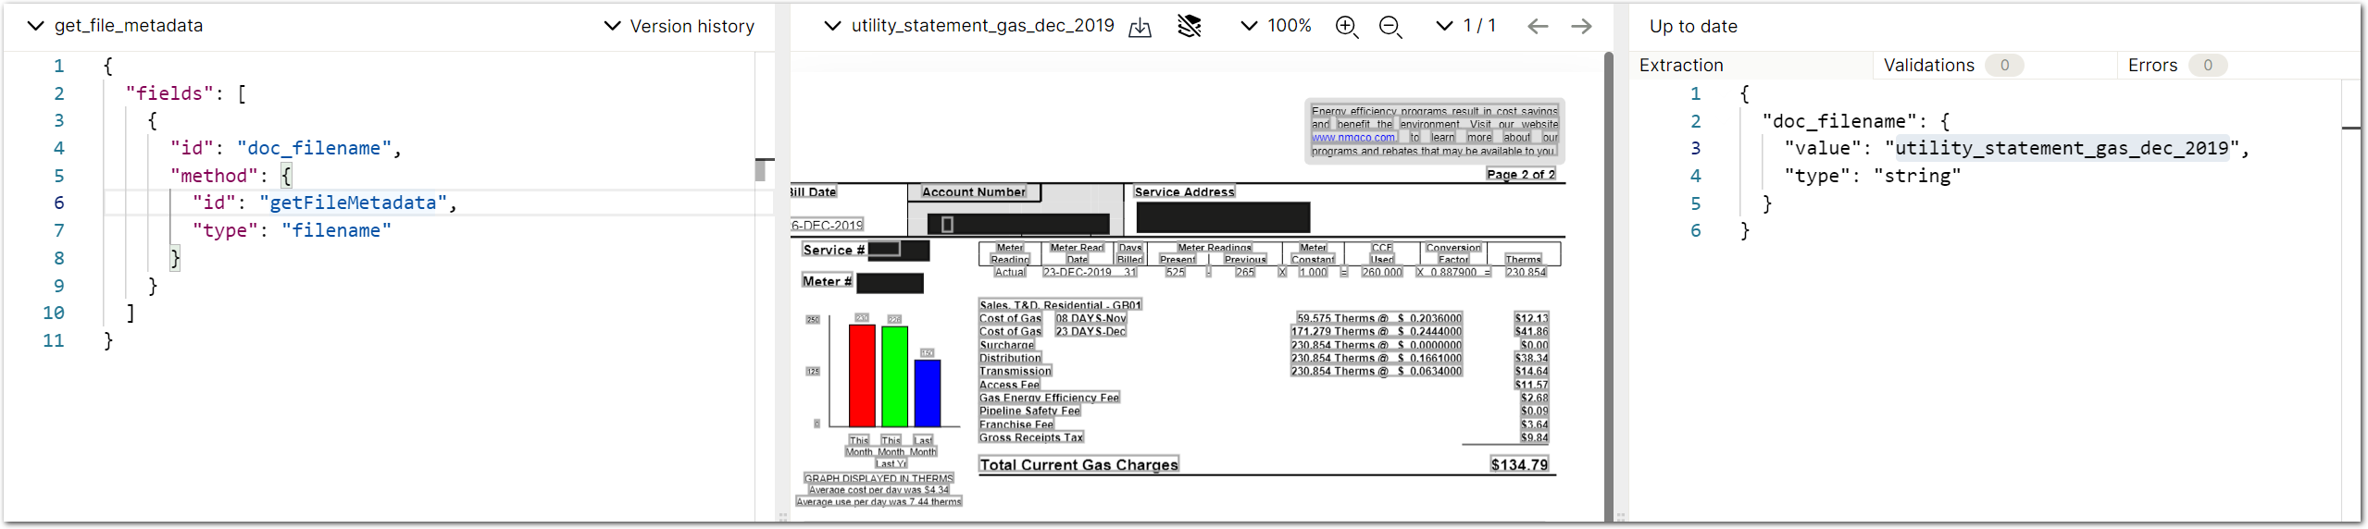Go to the next document page
This screenshot has width=2368, height=529.
[x=1581, y=26]
